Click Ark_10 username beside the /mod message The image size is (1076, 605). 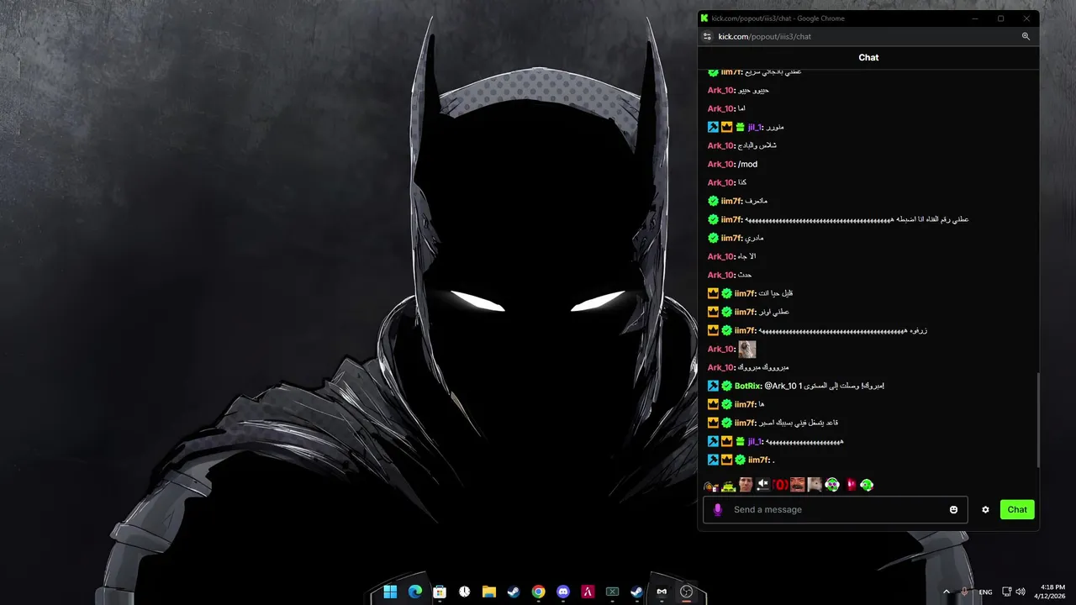(721, 164)
